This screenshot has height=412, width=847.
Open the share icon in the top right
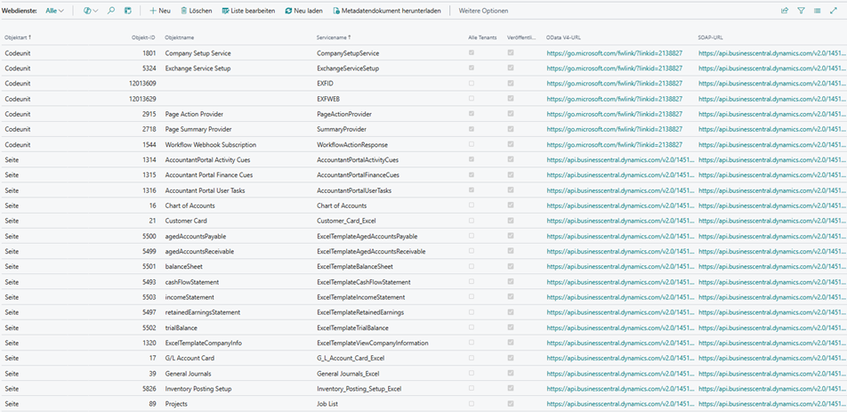pos(785,11)
